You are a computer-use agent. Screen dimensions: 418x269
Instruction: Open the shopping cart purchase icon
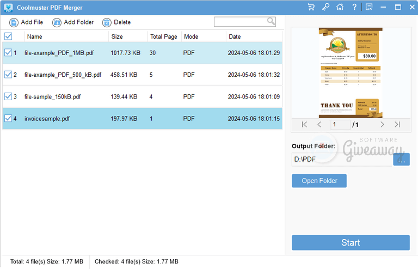click(x=311, y=7)
